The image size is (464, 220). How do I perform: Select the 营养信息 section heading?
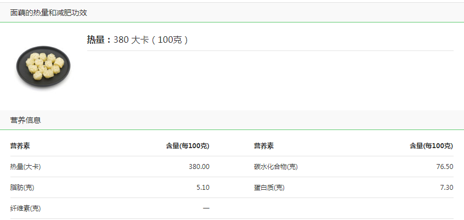(25, 120)
